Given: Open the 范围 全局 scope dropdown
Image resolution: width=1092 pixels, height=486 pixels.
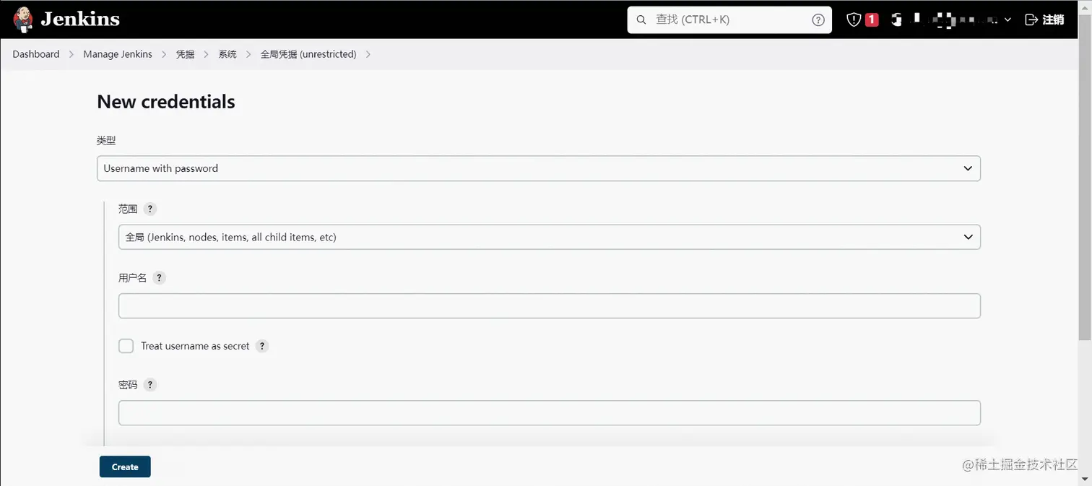Looking at the screenshot, I should coord(550,237).
